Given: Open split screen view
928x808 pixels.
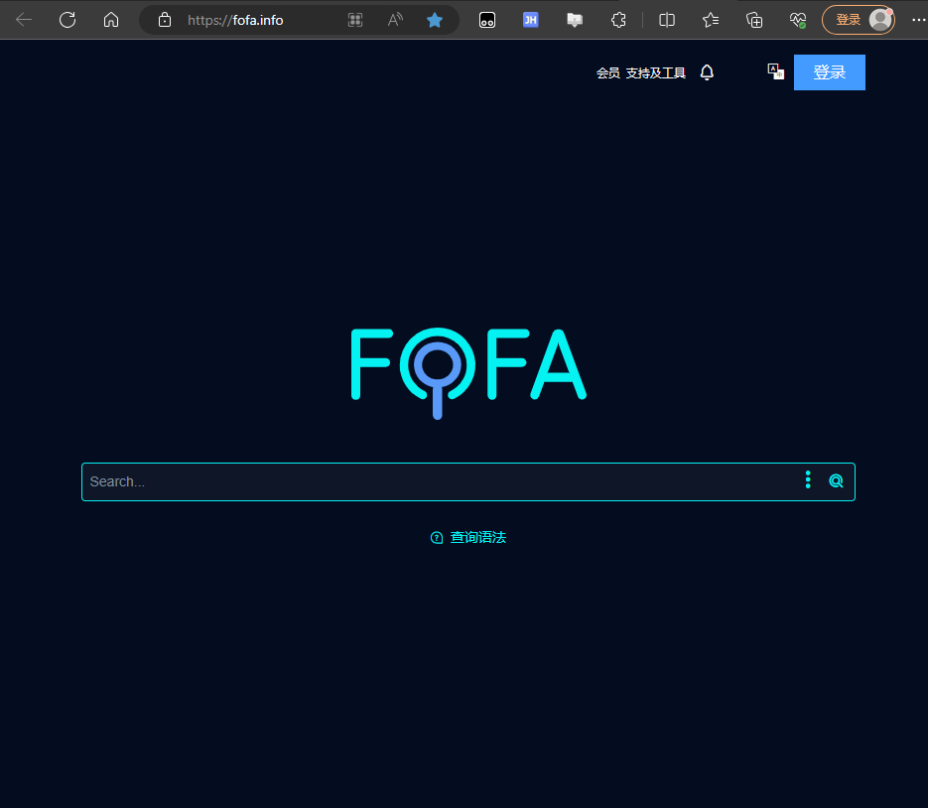Looking at the screenshot, I should point(667,20).
